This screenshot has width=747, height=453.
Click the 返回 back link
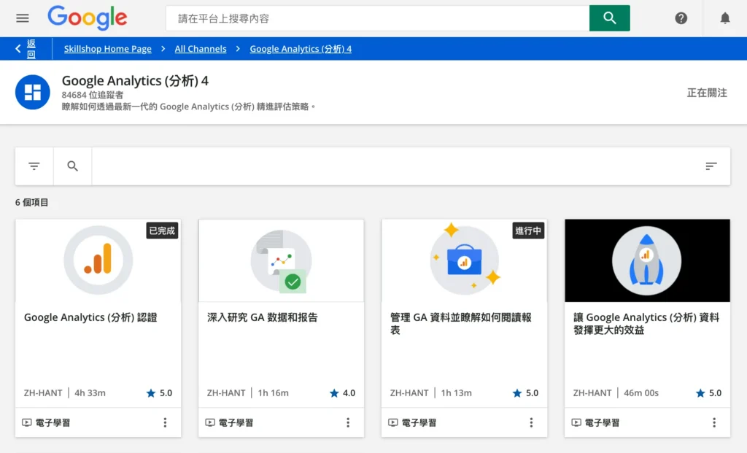(31, 49)
